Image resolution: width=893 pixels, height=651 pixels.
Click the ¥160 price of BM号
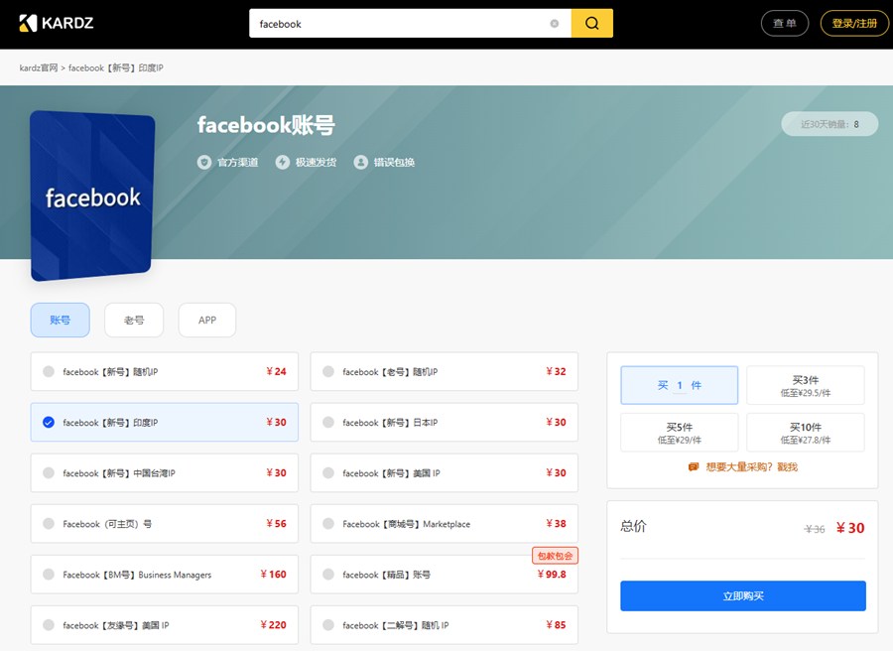pyautogui.click(x=274, y=575)
